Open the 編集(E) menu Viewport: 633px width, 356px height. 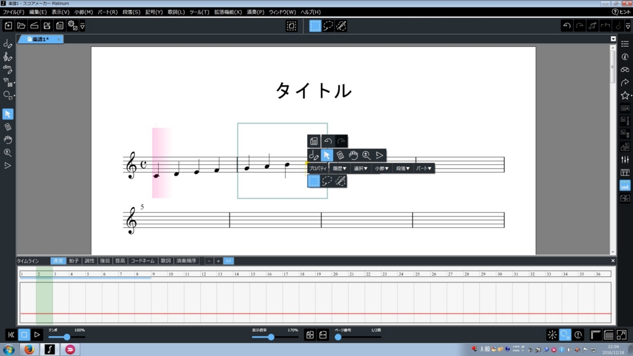[x=38, y=12]
